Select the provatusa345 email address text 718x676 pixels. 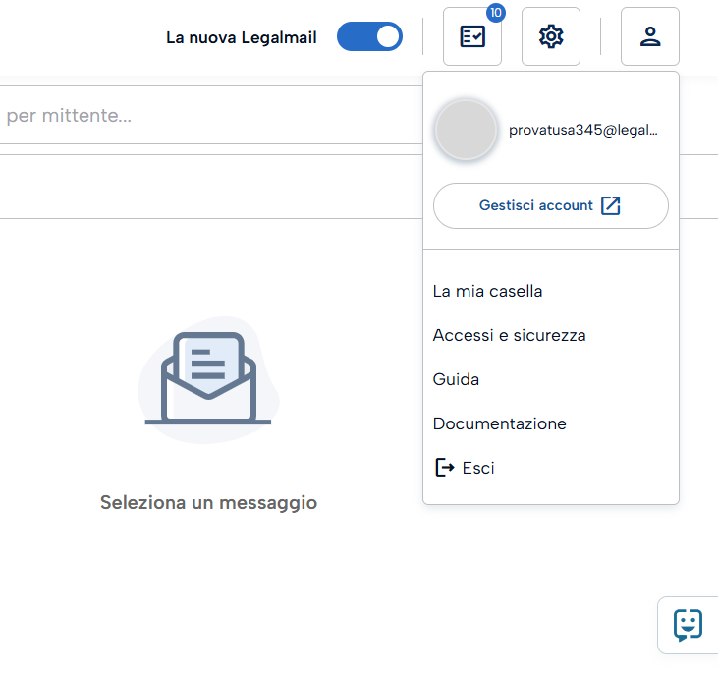tap(582, 130)
